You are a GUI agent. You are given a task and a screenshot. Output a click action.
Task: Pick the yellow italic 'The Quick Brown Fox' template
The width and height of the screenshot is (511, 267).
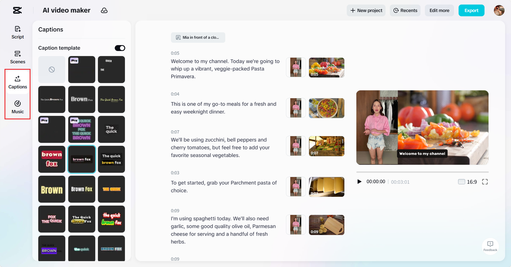pos(111,99)
